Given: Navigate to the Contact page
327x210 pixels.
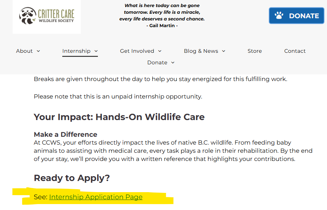Looking at the screenshot, I should click(x=295, y=51).
